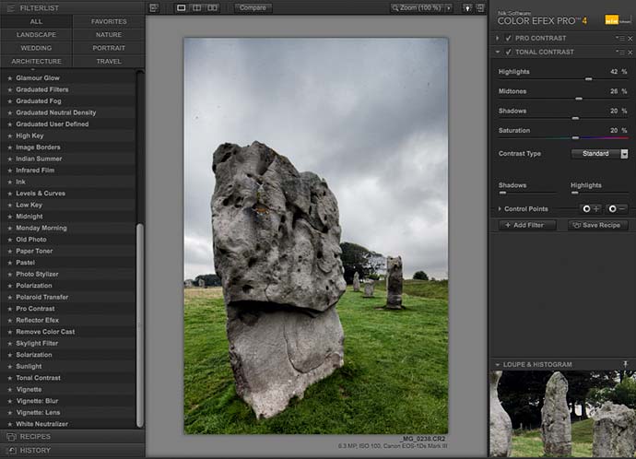Select split preview view mode
This screenshot has height=459, width=636.
[196, 7]
